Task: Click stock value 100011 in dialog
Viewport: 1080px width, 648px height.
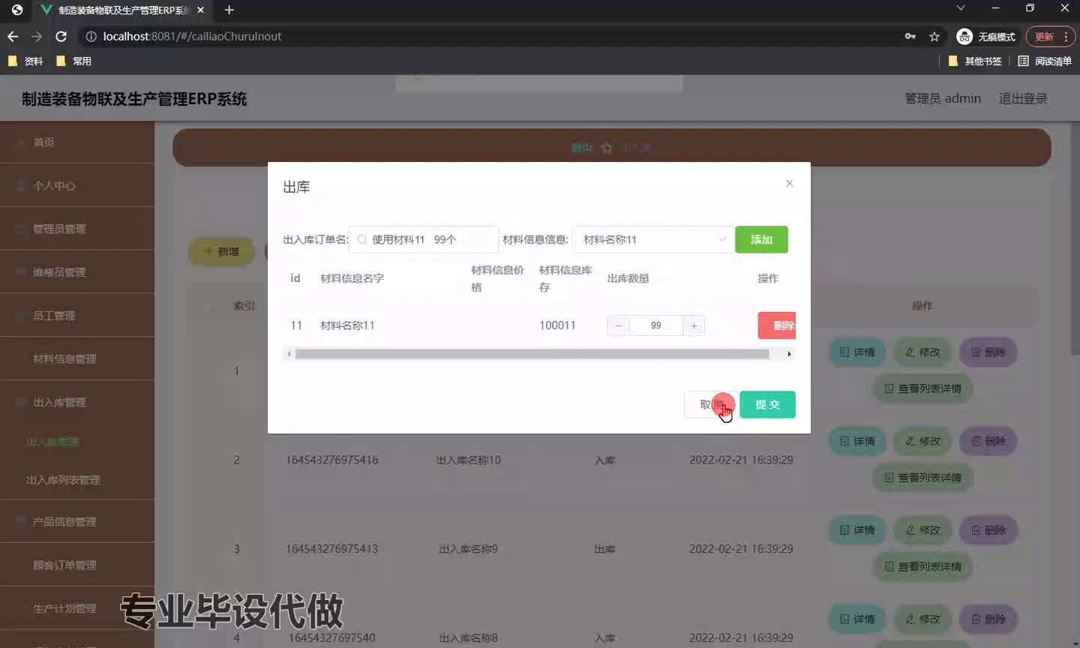Action: click(x=557, y=325)
